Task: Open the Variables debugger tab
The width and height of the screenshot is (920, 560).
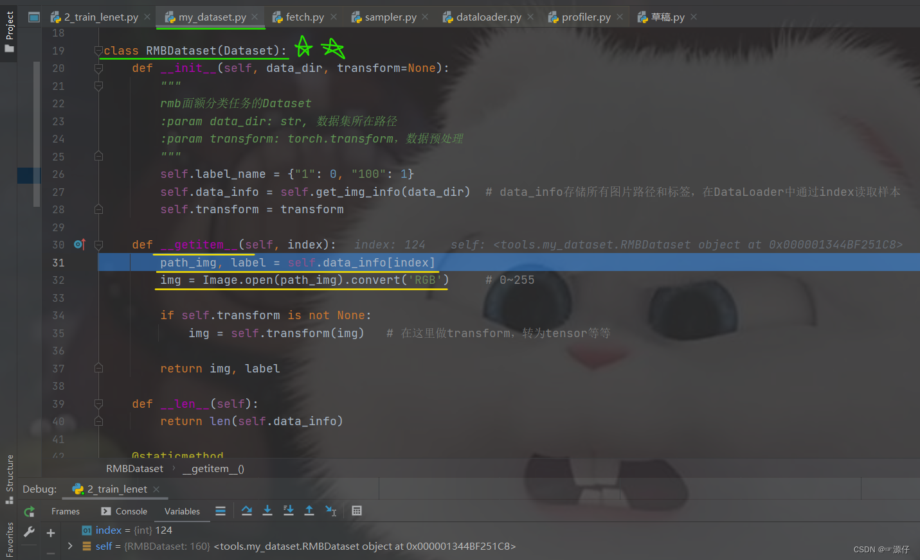Action: click(x=182, y=512)
